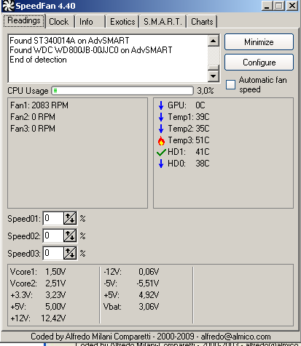Click the 'End of detection' log line
Image resolution: width=301 pixels, height=346 pixels.
point(38,60)
